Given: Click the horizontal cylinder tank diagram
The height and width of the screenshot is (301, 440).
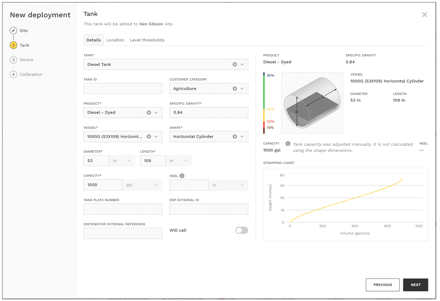Looking at the screenshot, I should click(x=312, y=103).
